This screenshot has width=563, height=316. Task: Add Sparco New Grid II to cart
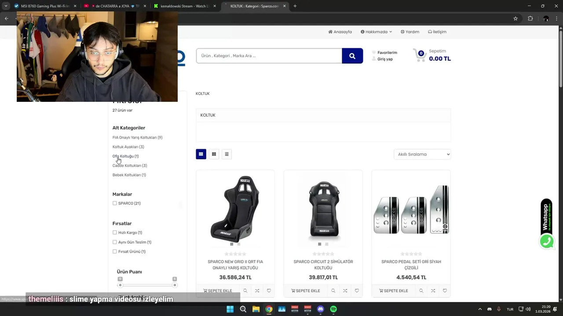point(218,291)
